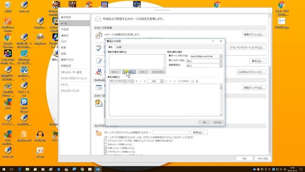Open the font size dropdown in signature editor
The height and width of the screenshot is (172, 305).
pyautogui.click(x=132, y=81)
